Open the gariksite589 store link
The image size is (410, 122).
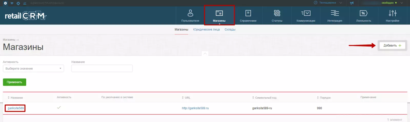16,108
